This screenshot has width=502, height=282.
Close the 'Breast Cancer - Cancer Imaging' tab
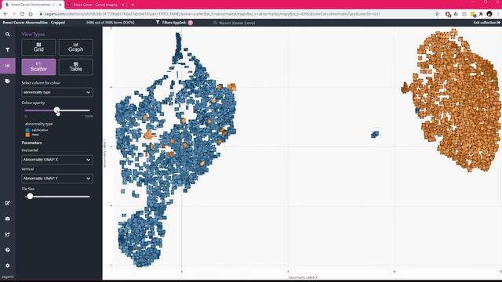pos(122,5)
